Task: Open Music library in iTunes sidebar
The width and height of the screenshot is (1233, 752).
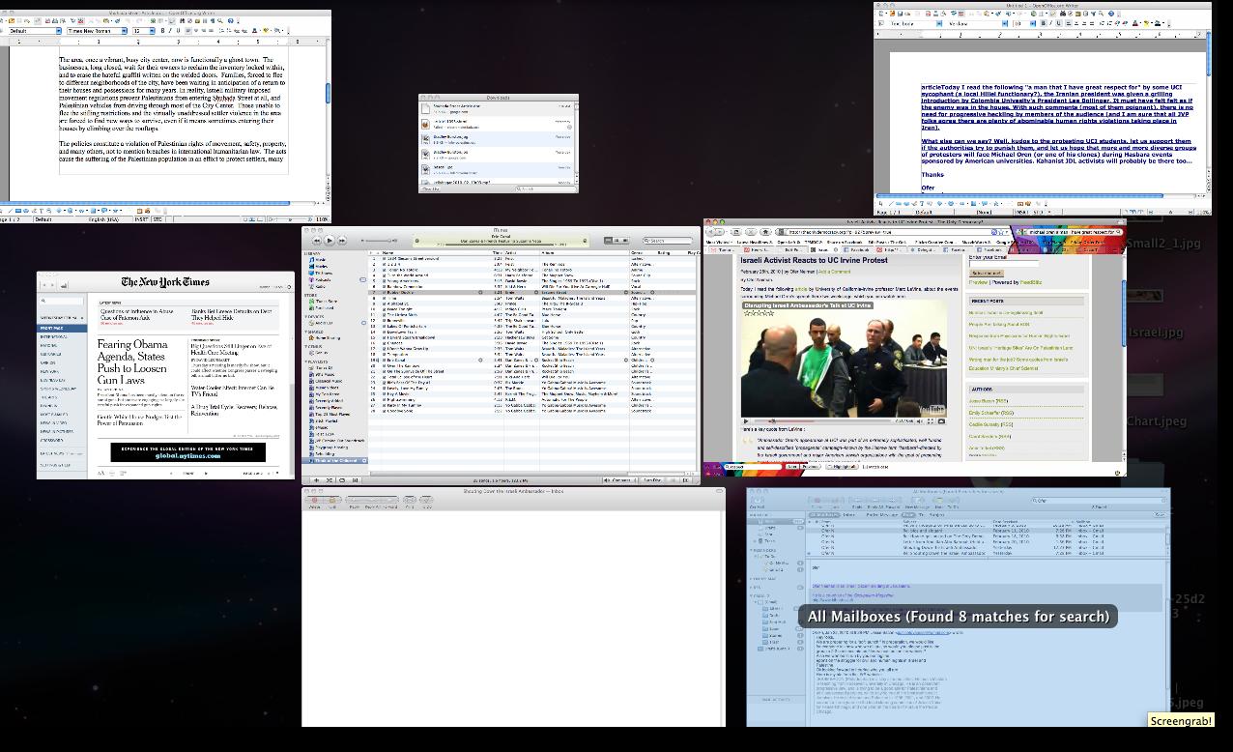Action: (322, 260)
